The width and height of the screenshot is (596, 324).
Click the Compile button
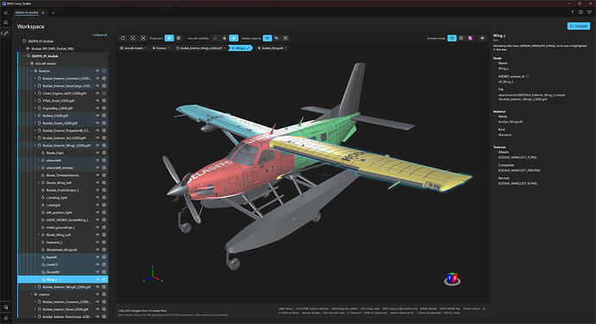click(579, 26)
